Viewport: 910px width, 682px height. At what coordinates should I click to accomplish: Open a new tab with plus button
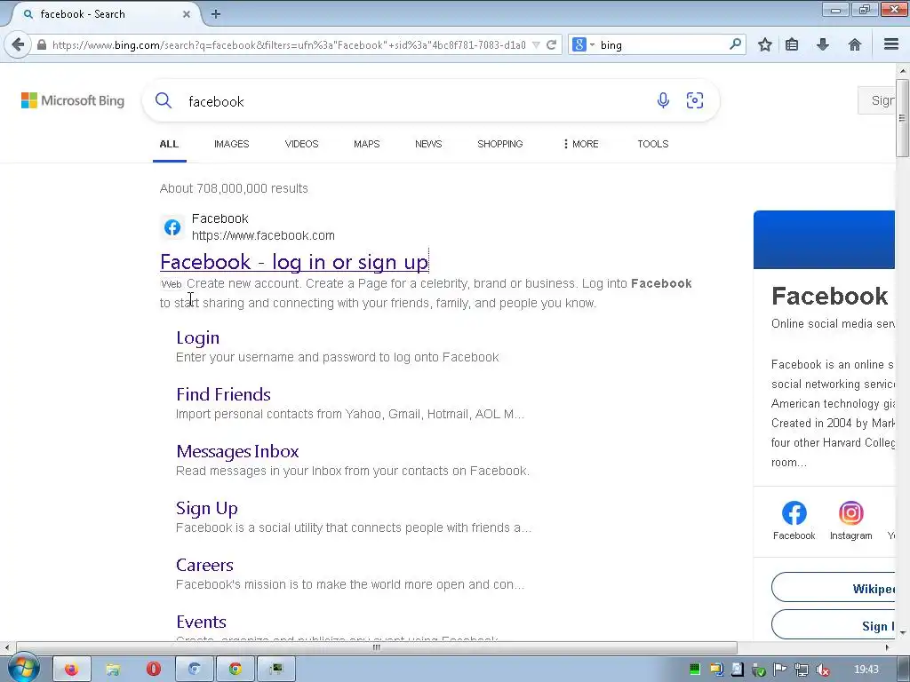coord(216,14)
